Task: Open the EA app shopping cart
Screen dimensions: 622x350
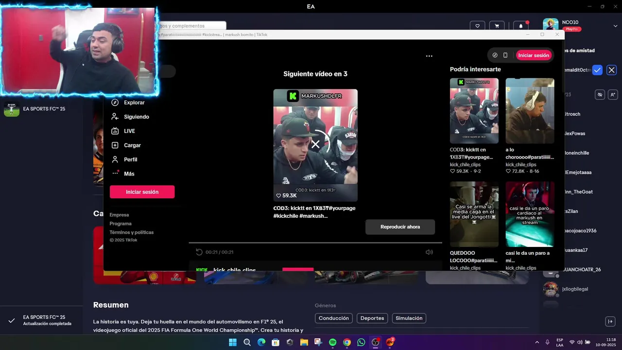Action: pyautogui.click(x=497, y=26)
